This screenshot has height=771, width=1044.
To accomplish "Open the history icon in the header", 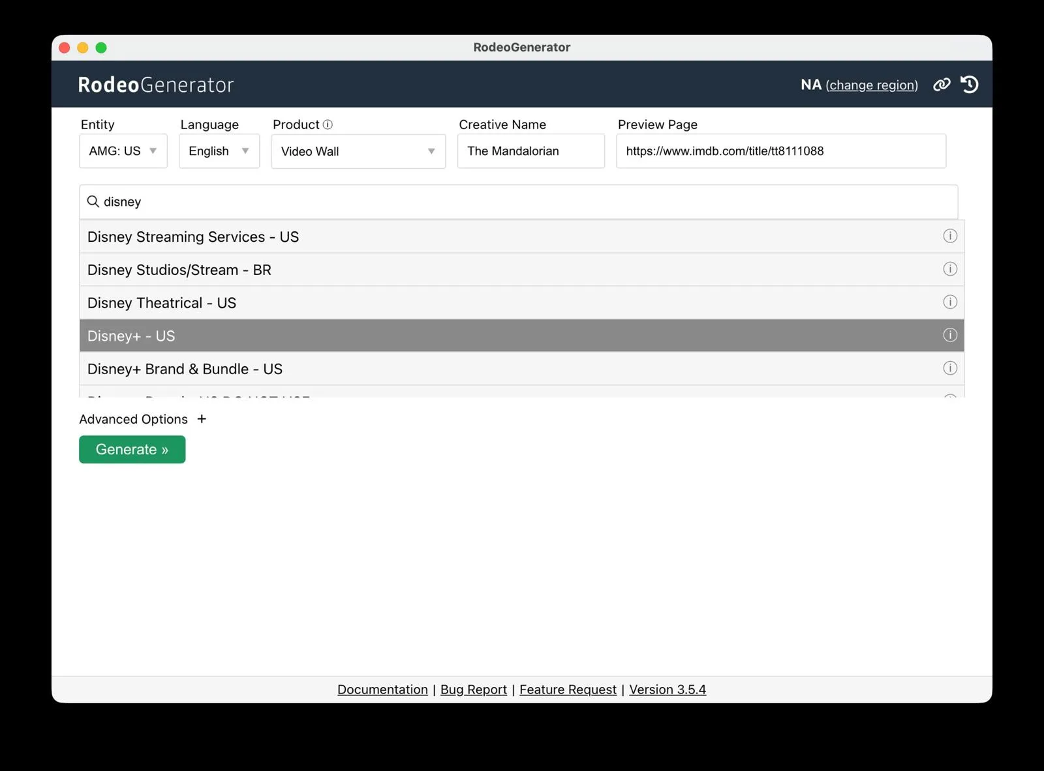I will coord(970,85).
